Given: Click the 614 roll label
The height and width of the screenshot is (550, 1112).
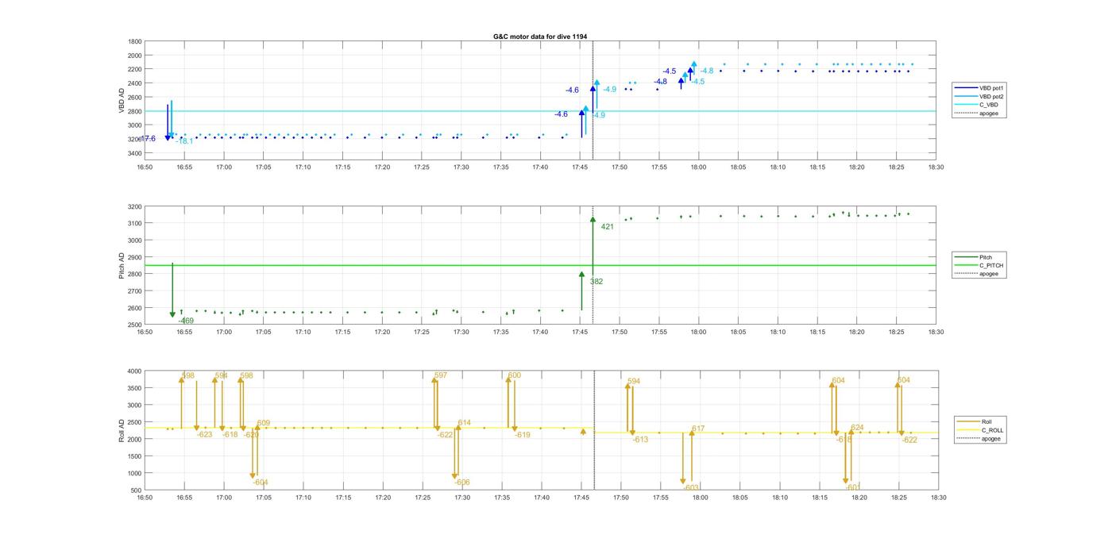Looking at the screenshot, I should (x=465, y=424).
